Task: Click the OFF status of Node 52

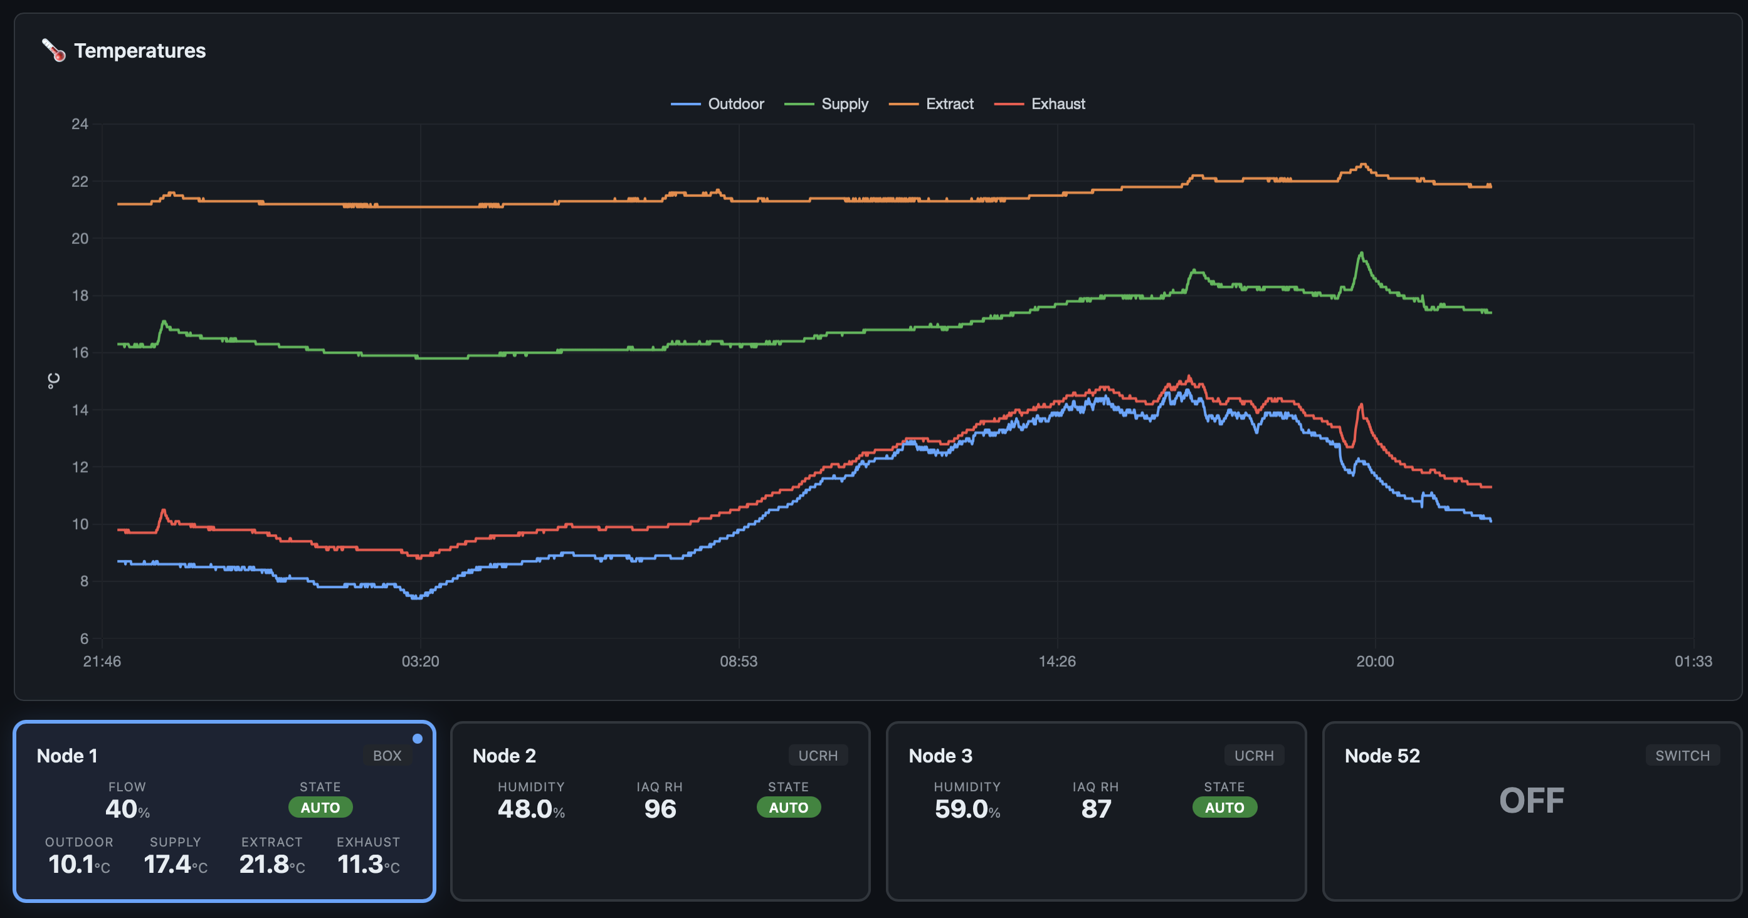Action: click(x=1531, y=801)
